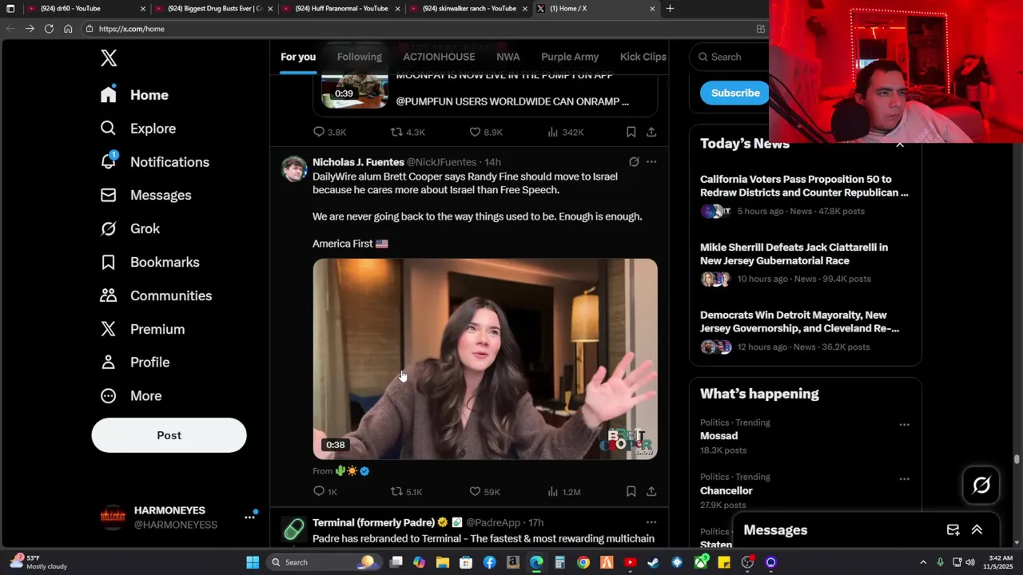Open the Windows Start menu
Viewport: 1023px width, 575px height.
(x=253, y=562)
